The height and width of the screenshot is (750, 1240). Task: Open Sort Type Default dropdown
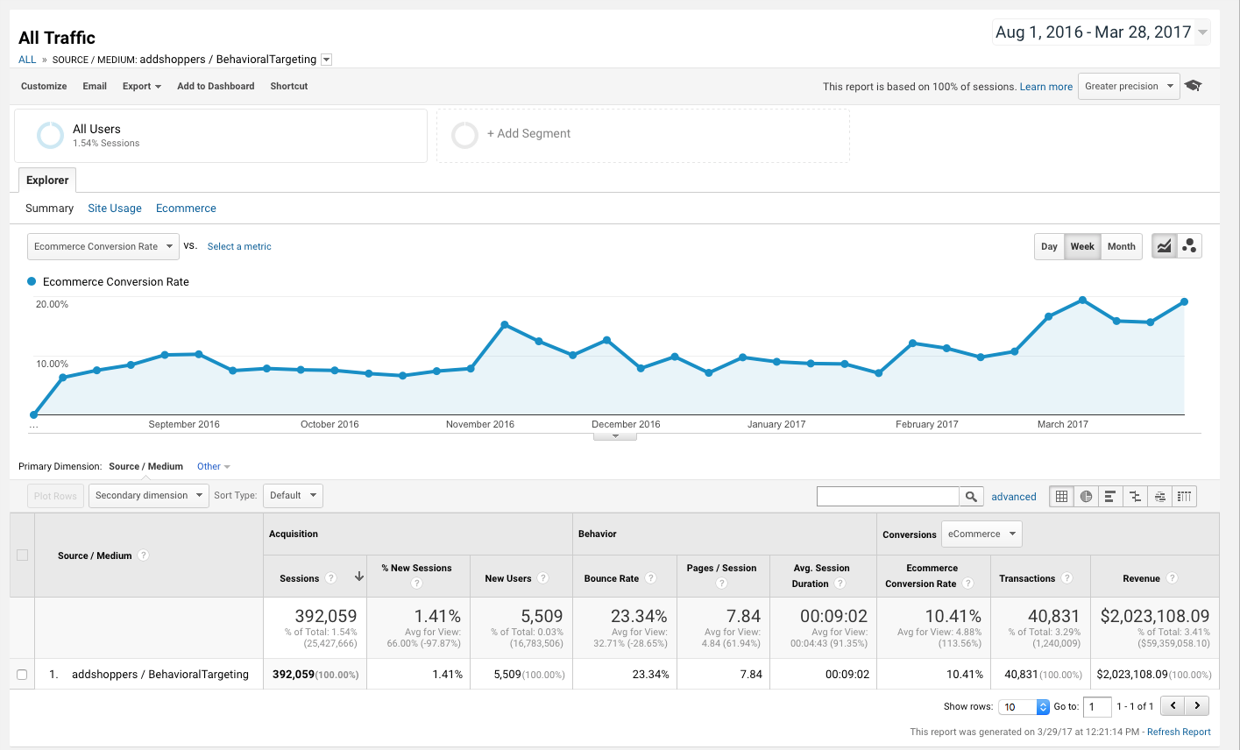pos(293,495)
